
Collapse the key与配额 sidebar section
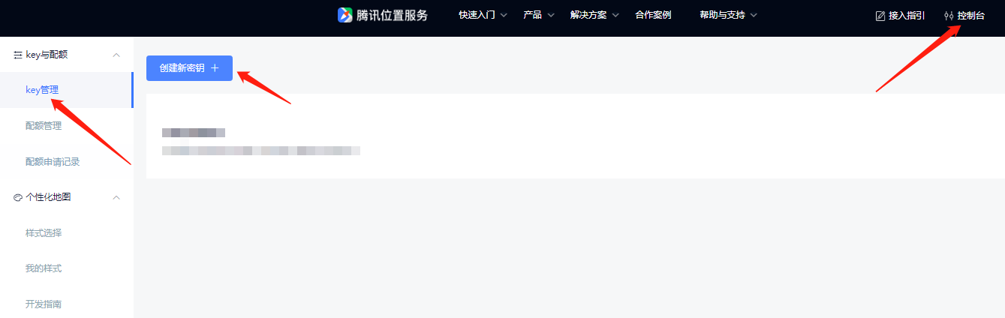pos(116,55)
